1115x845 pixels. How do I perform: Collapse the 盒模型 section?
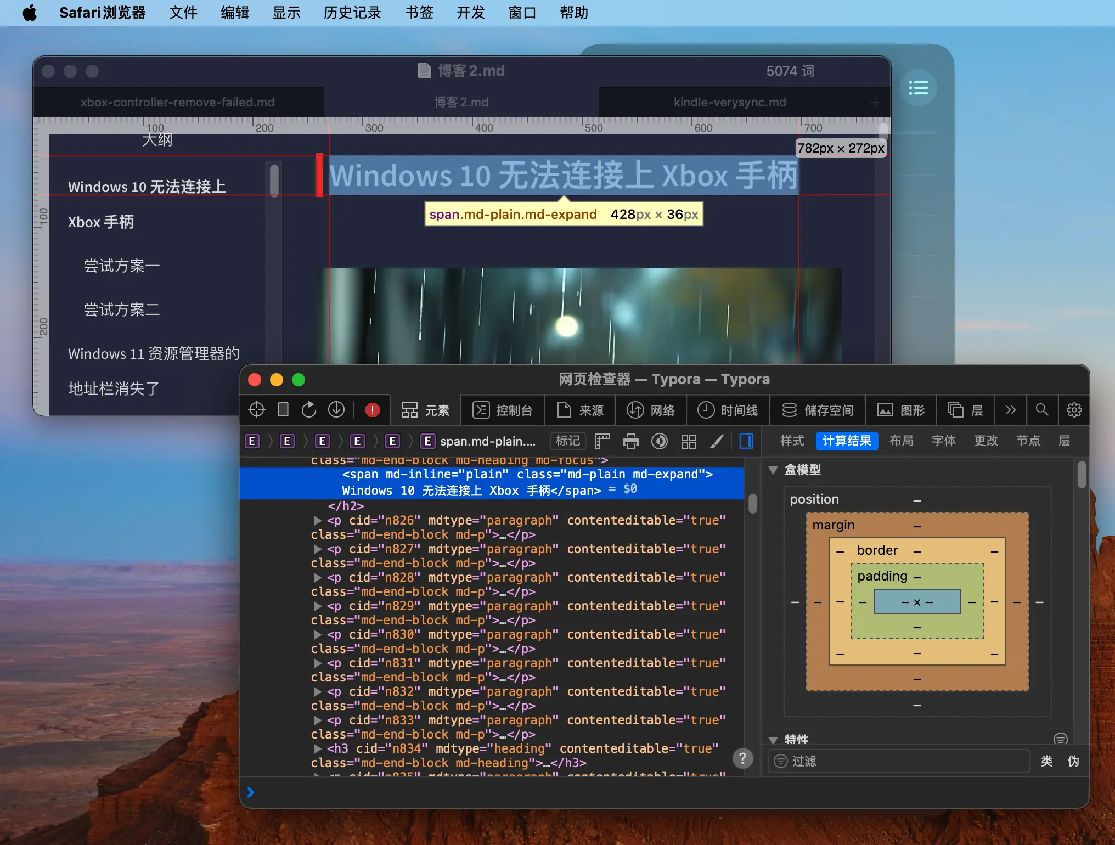773,470
